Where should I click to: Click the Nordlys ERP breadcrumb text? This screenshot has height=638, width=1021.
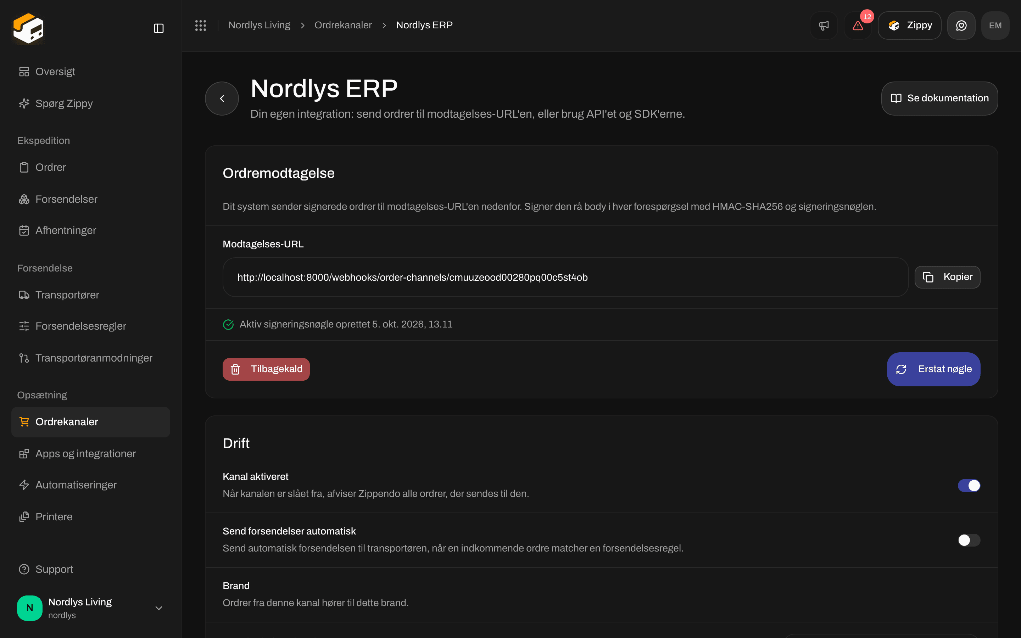tap(424, 25)
